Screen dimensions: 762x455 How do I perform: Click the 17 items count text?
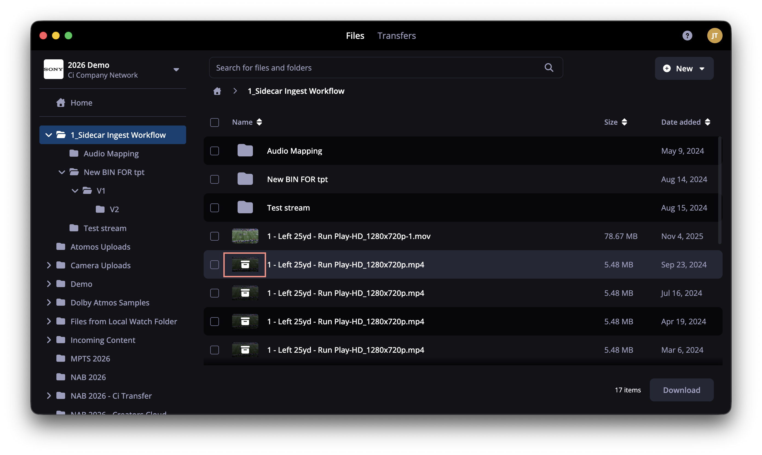click(x=628, y=390)
